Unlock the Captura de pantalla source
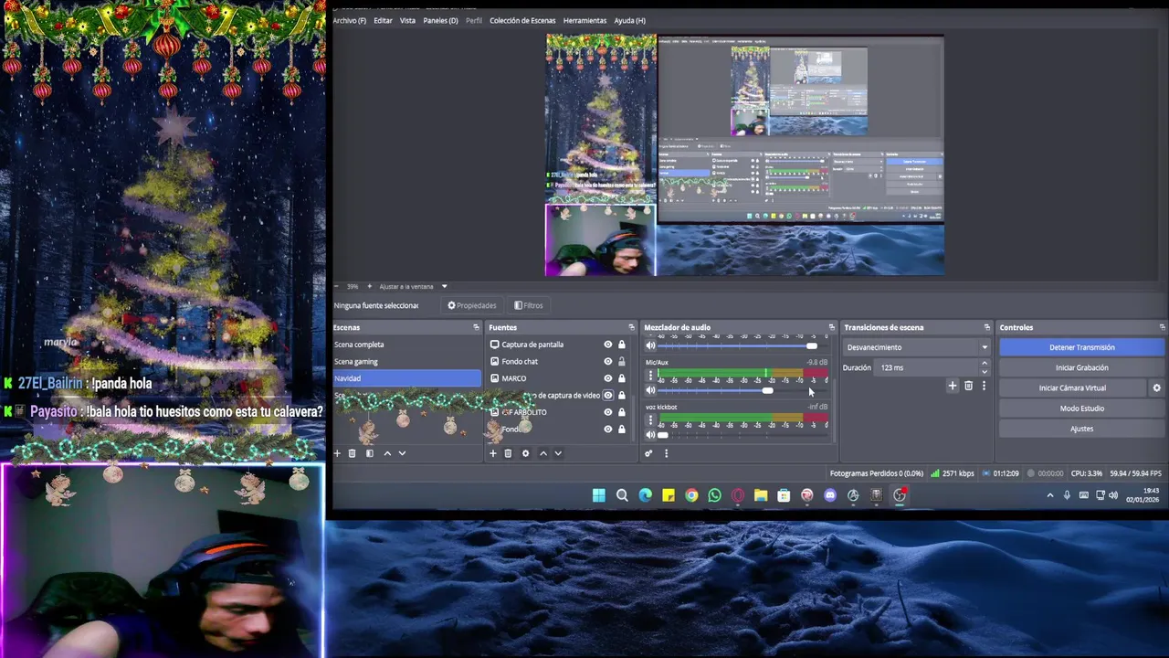This screenshot has width=1169, height=658. [622, 345]
